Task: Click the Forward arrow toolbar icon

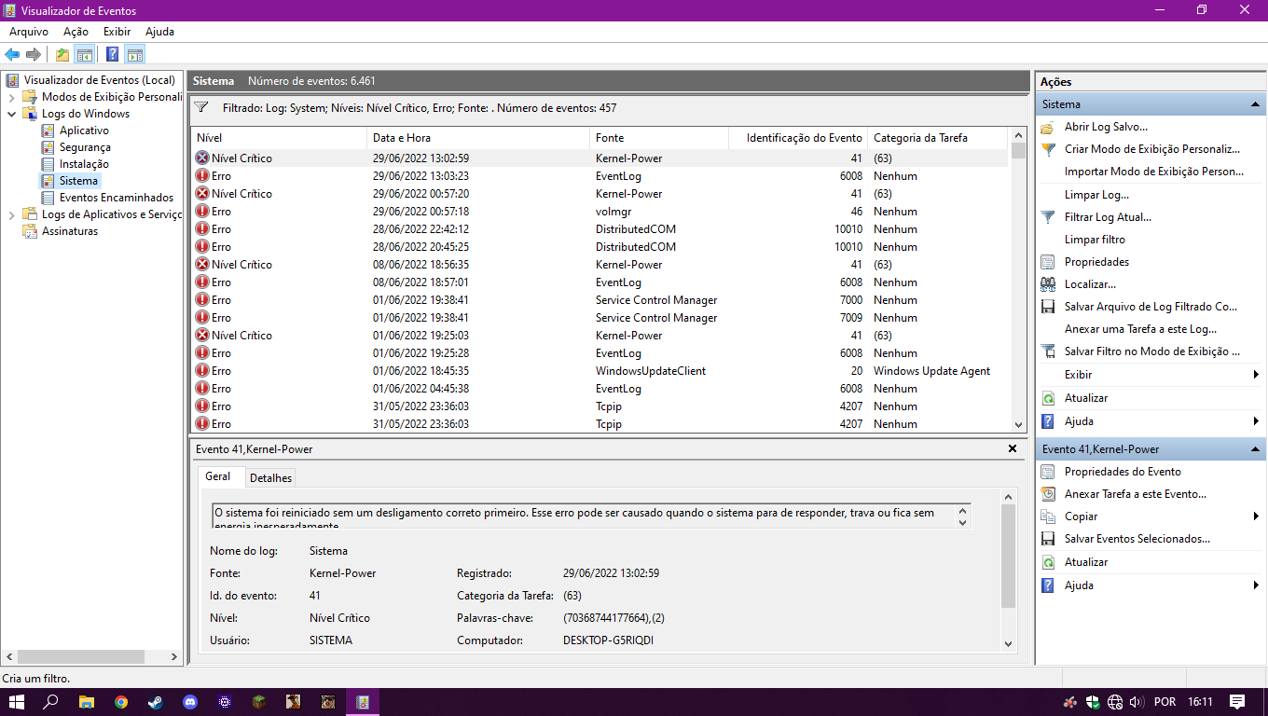Action: point(34,54)
